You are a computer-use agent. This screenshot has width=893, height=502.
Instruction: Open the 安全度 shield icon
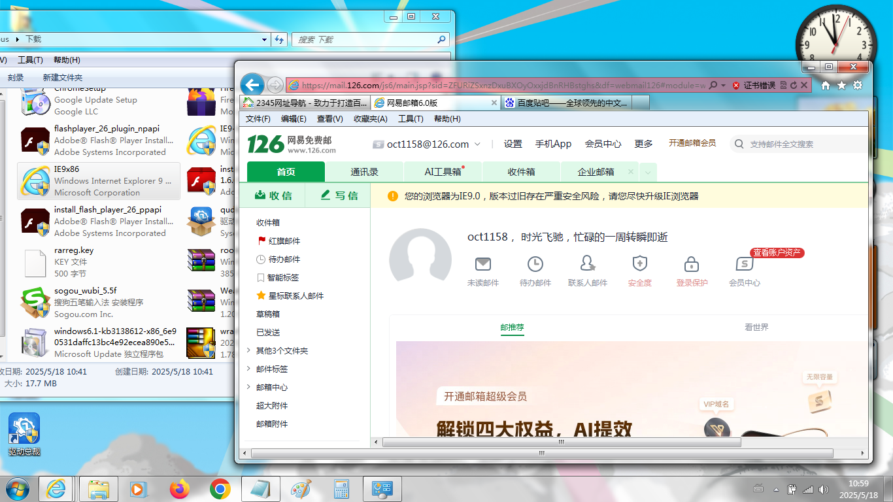[640, 264]
